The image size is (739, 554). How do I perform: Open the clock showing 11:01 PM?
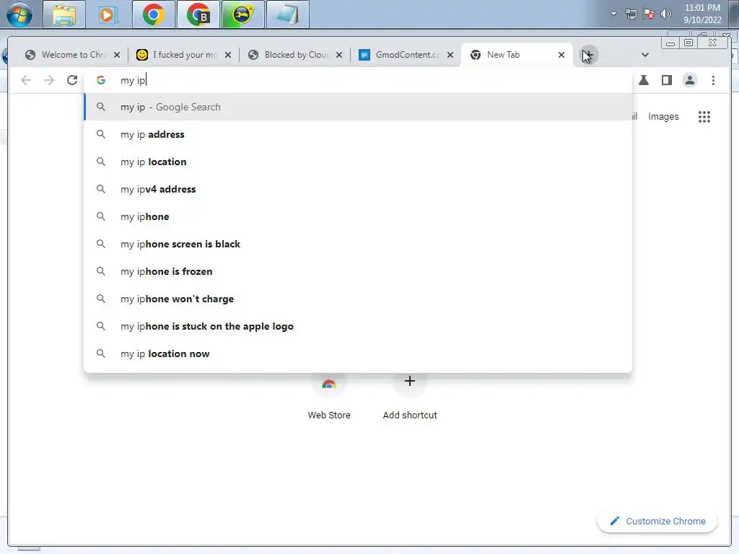pyautogui.click(x=702, y=14)
